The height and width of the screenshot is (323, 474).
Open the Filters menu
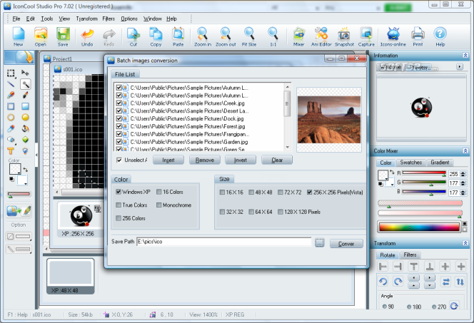coord(109,19)
